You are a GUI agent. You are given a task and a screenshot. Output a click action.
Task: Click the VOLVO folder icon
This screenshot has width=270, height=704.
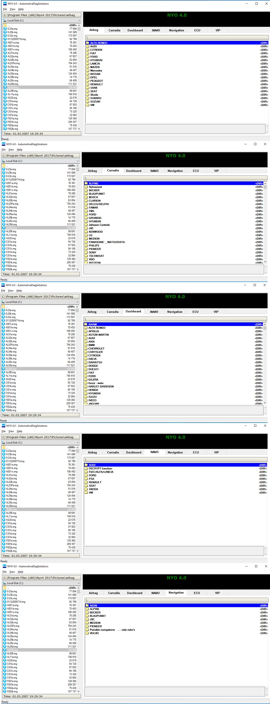87,633
